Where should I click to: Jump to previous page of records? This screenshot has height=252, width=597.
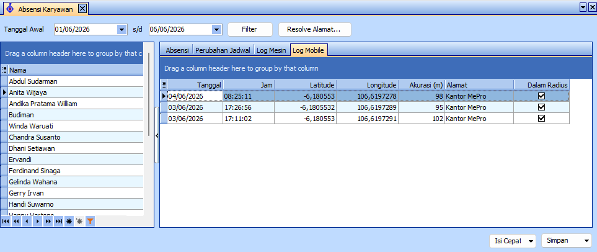[16, 221]
